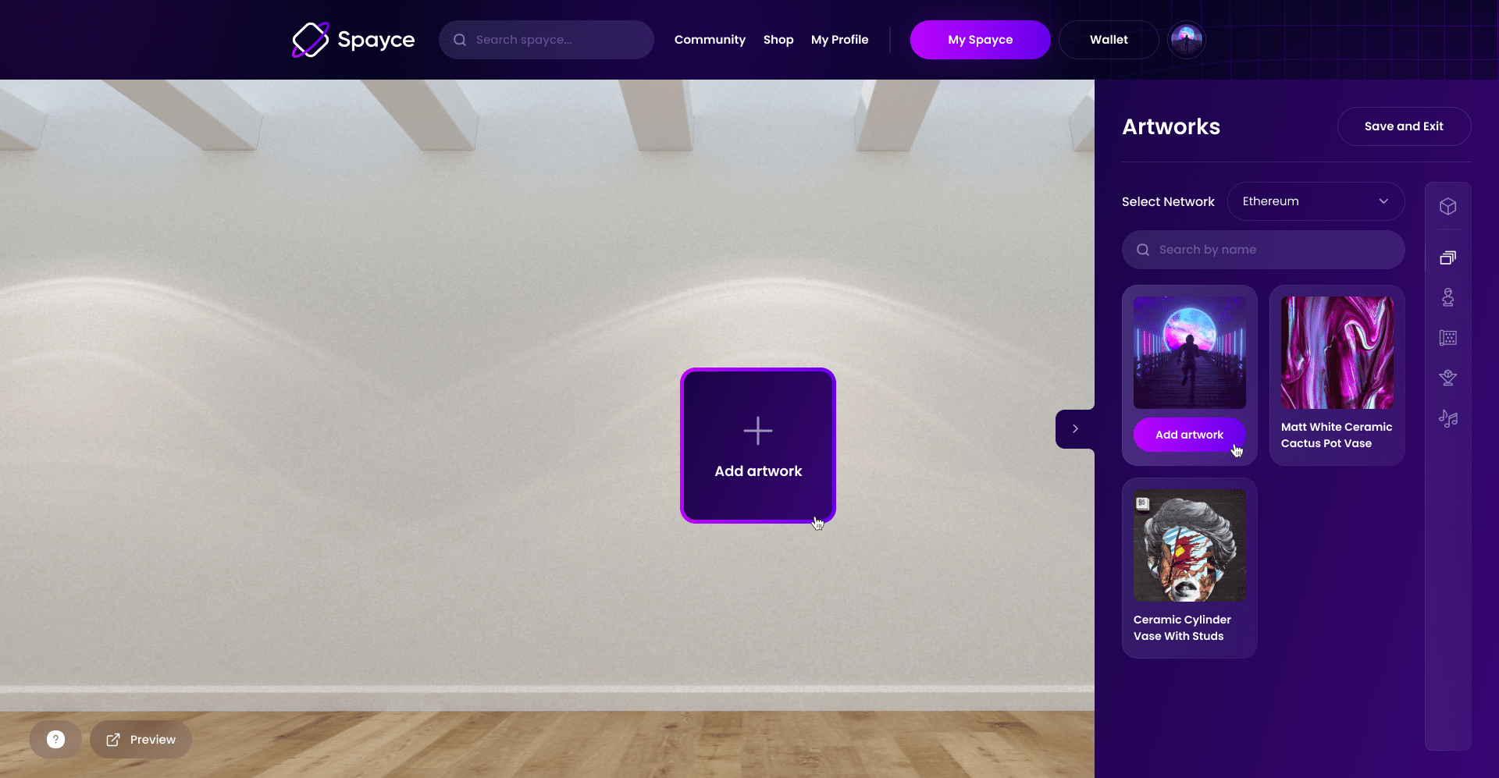The width and height of the screenshot is (1499, 778).
Task: Open the plant decoration category icon
Action: pyautogui.click(x=1448, y=378)
